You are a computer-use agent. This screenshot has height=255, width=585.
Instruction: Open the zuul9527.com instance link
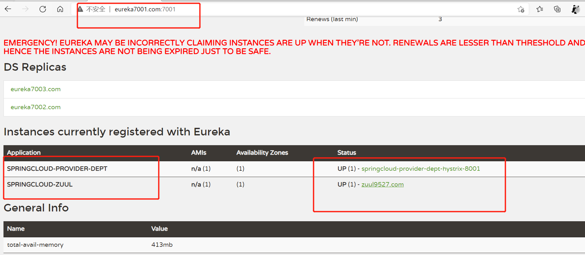(382, 185)
